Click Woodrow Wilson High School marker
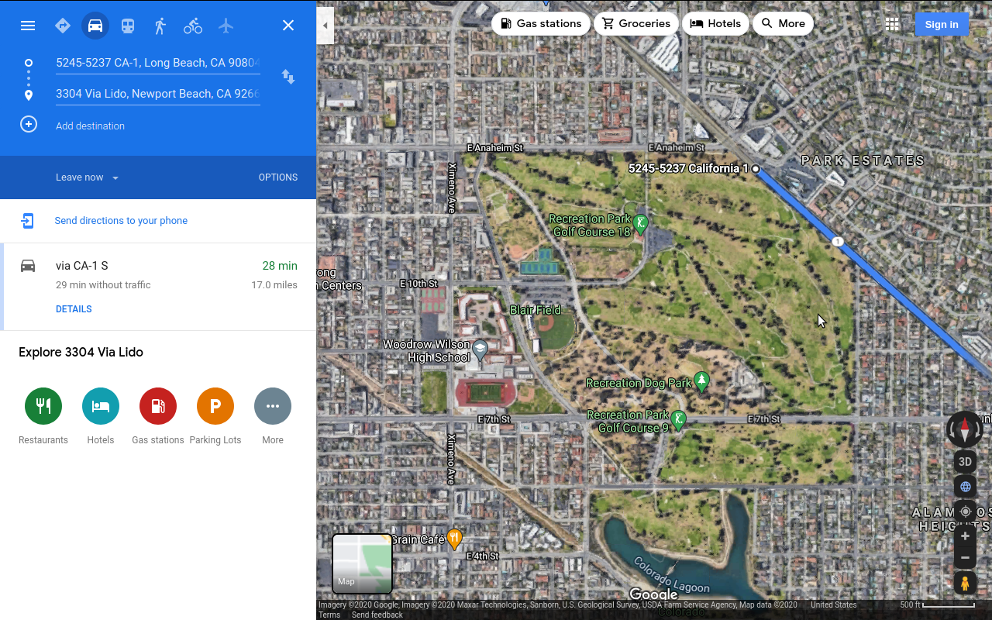This screenshot has height=620, width=992. coord(480,350)
